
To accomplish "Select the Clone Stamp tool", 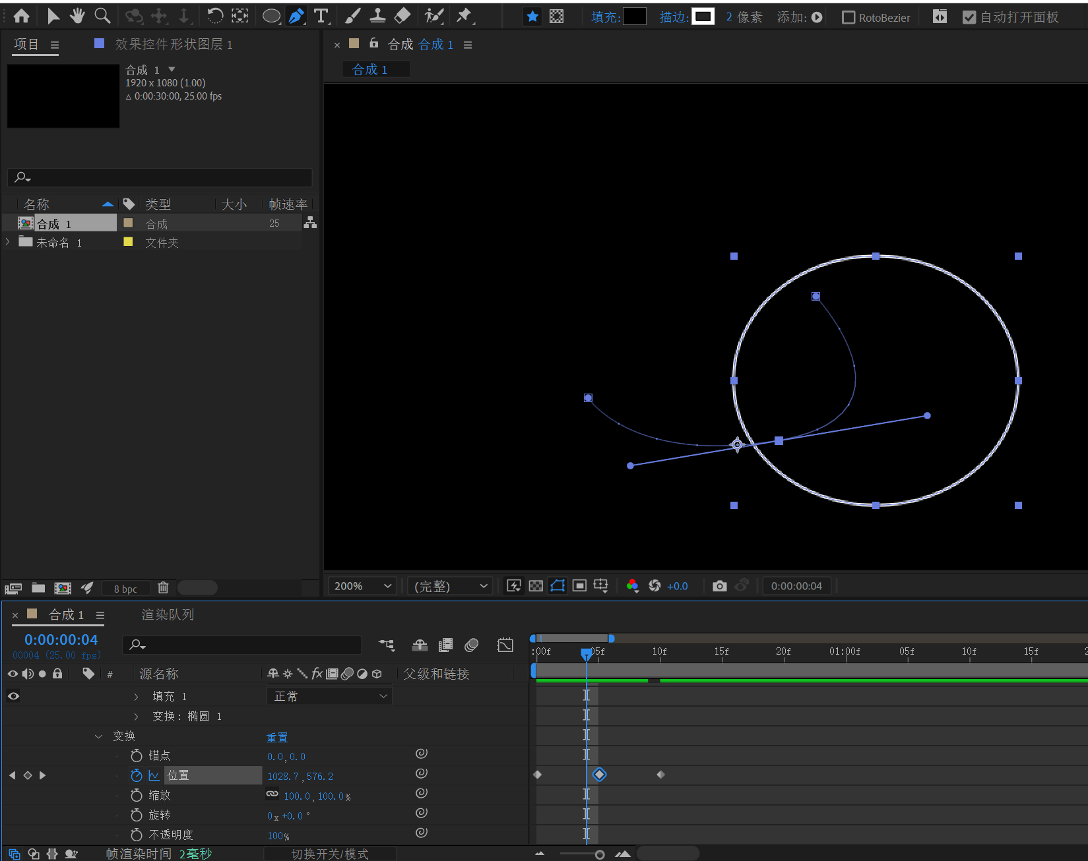I will tap(377, 16).
